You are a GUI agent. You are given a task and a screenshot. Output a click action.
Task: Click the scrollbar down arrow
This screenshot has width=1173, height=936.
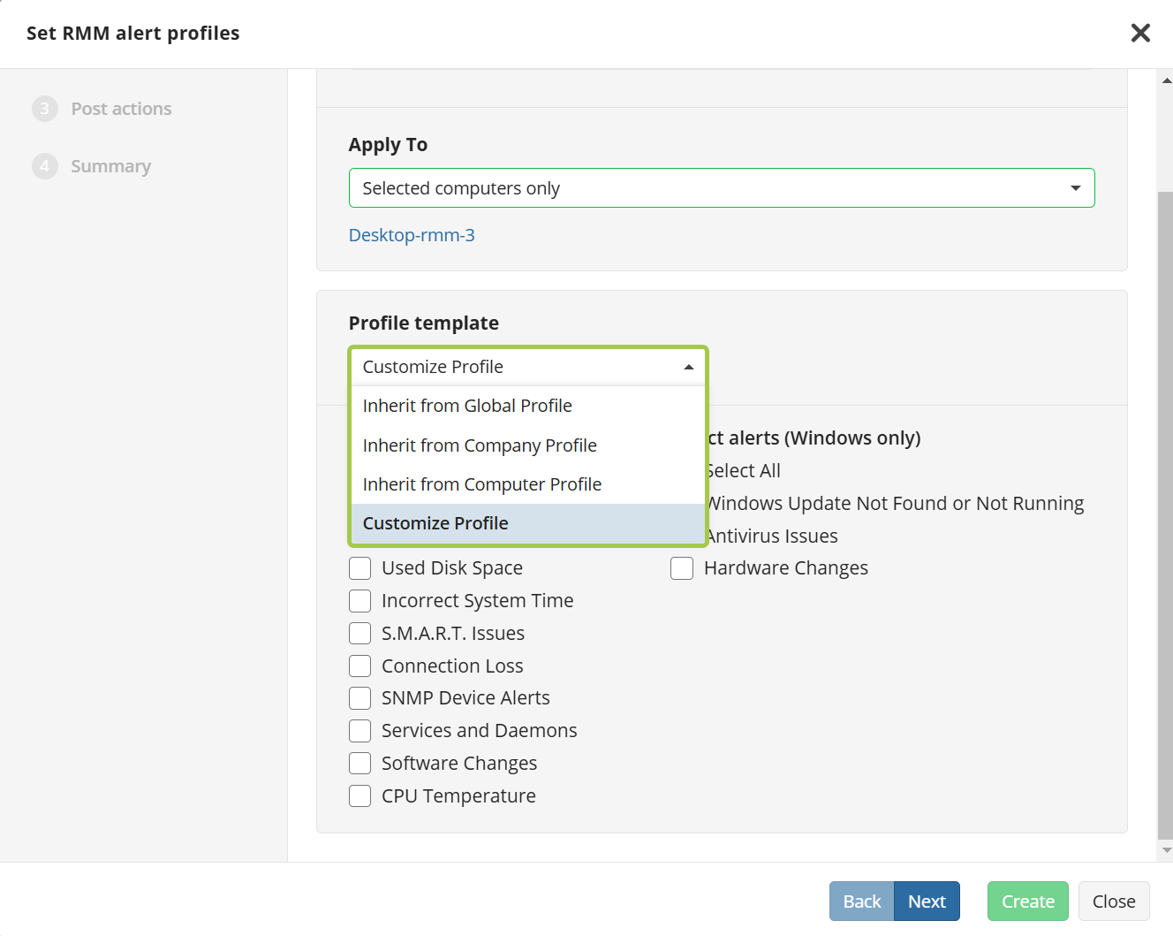(1166, 850)
